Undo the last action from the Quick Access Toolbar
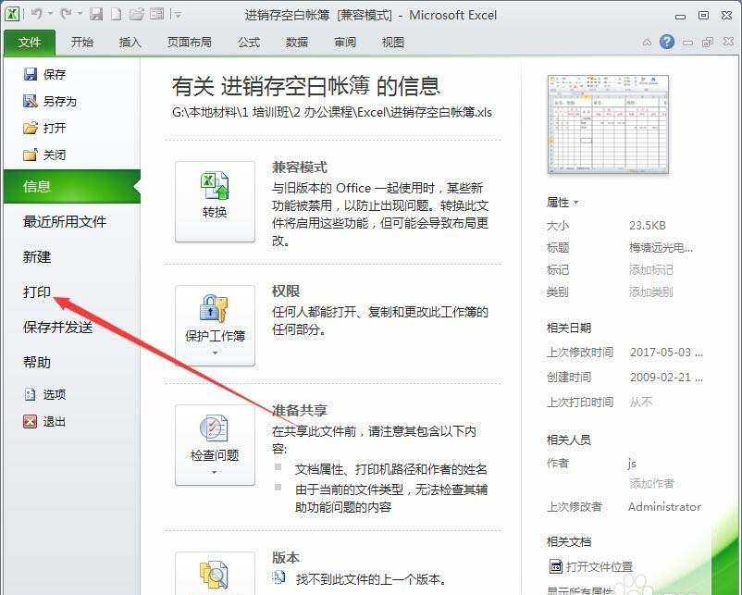 point(37,14)
